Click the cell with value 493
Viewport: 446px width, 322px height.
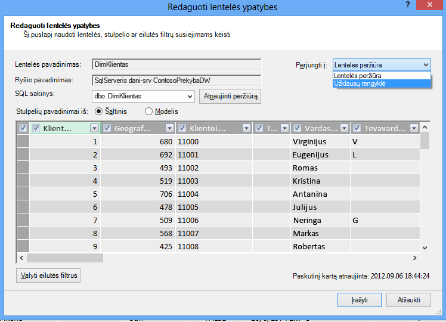pos(138,168)
